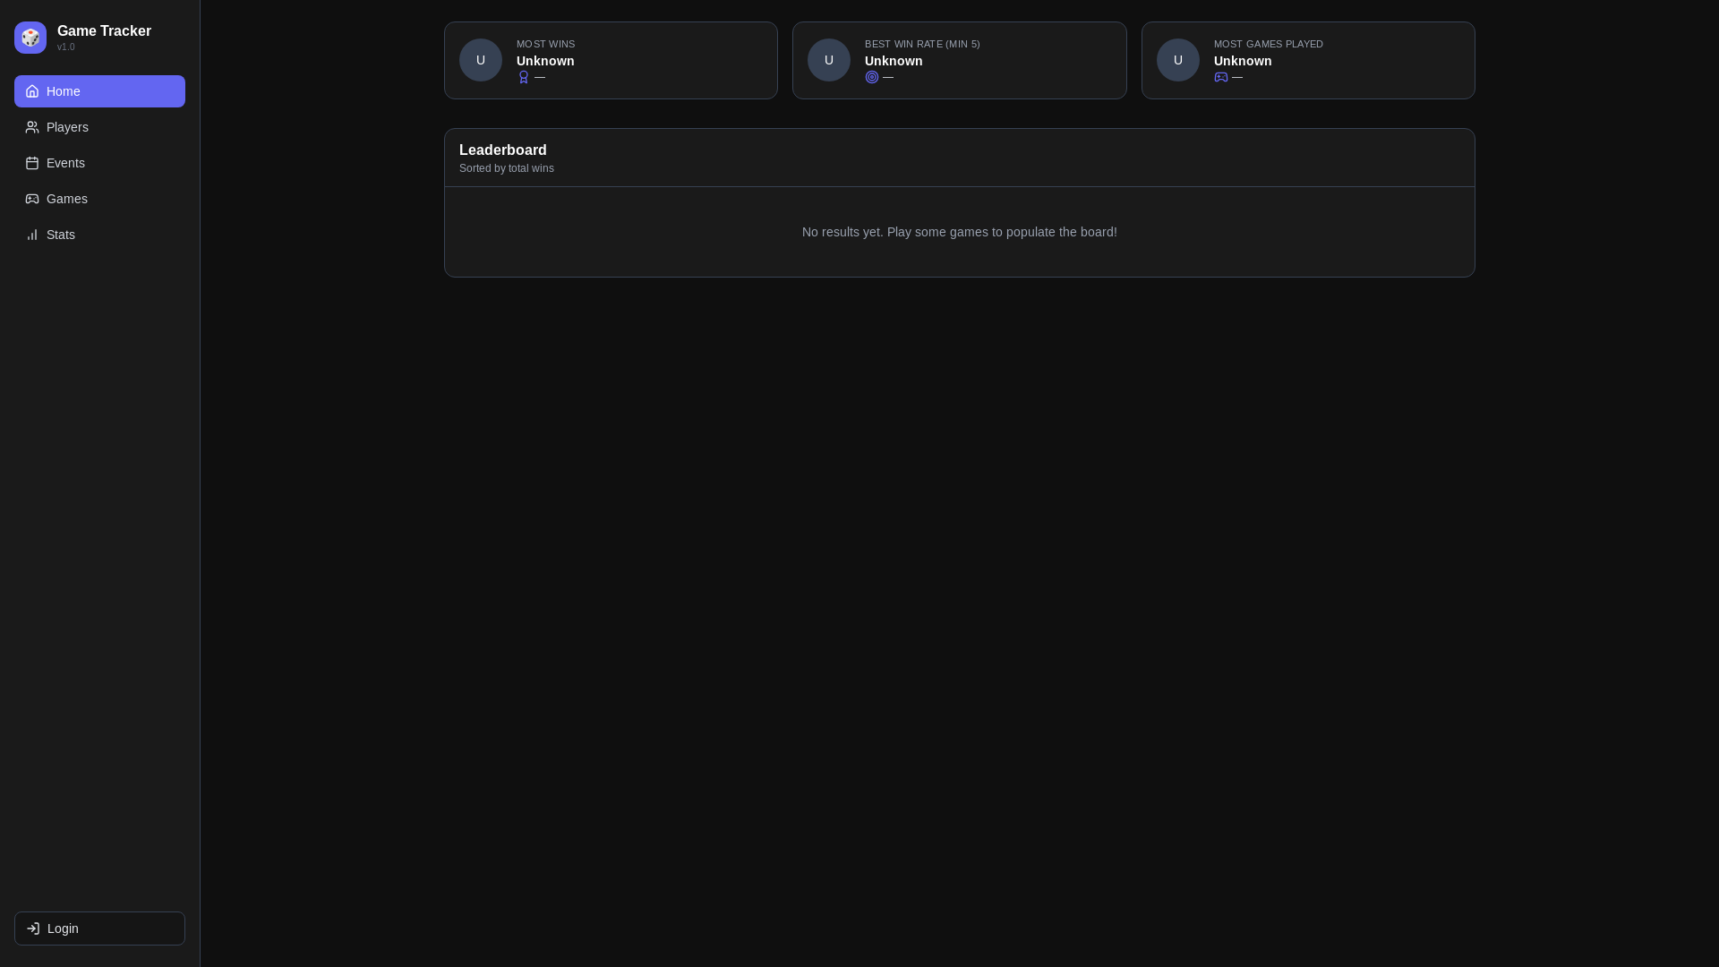1719x967 pixels.
Task: Click the gamepad icon under Most Games Played
Action: pos(1221,77)
